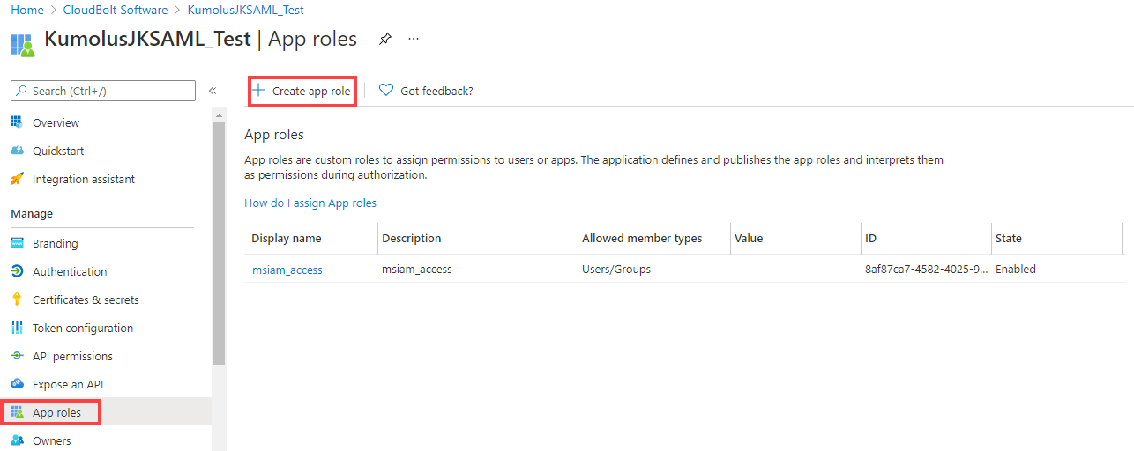Click the Quickstart cloud icon
This screenshot has height=451, width=1134.
coord(17,151)
